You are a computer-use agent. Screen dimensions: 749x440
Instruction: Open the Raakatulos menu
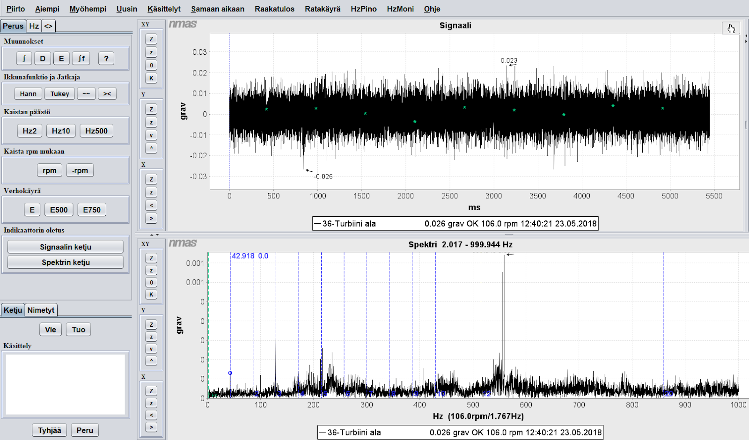(275, 9)
